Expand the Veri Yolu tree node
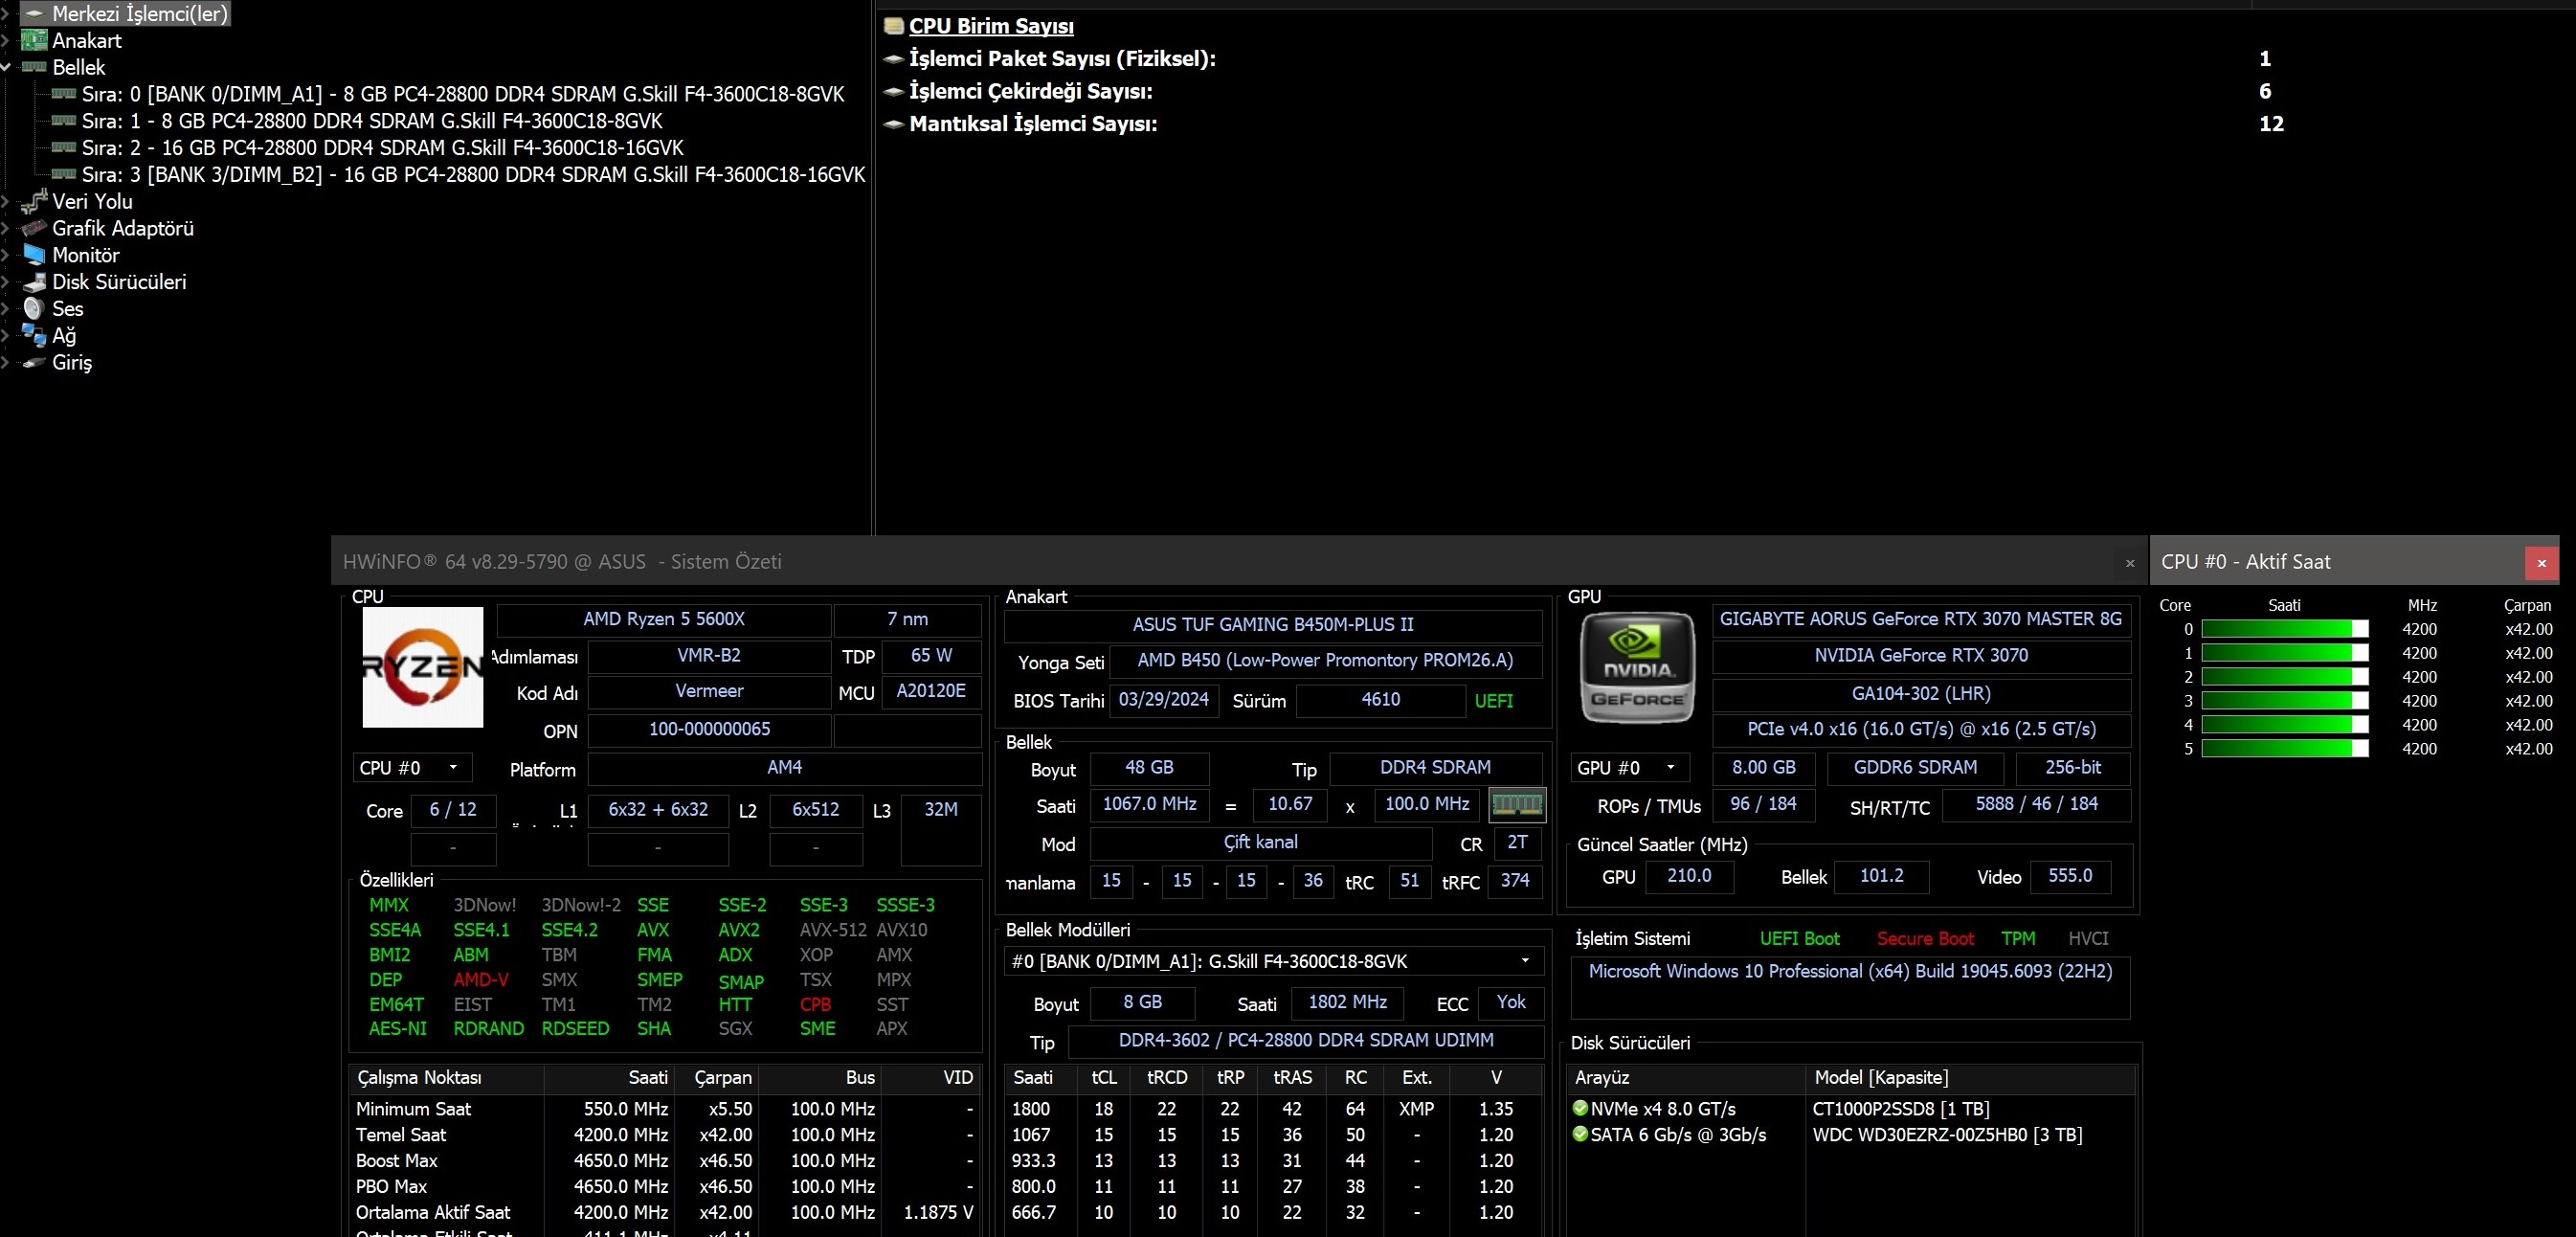Viewport: 2576px width, 1237px height. point(5,202)
